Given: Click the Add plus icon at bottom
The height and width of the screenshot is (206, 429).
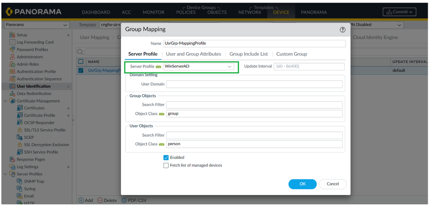Looking at the screenshot, I should click(x=81, y=200).
